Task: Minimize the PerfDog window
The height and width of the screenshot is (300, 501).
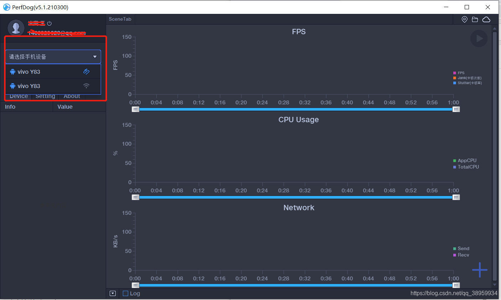Action: click(x=447, y=7)
